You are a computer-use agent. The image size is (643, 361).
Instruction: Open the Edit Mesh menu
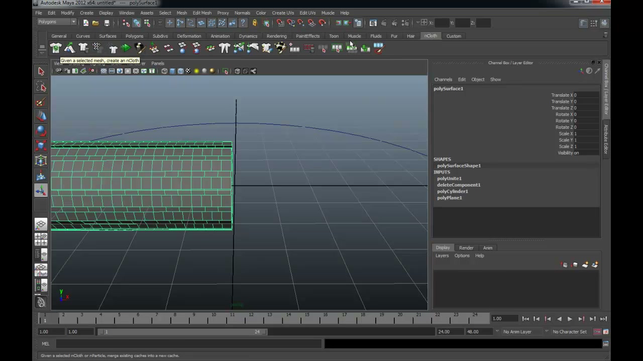click(202, 13)
